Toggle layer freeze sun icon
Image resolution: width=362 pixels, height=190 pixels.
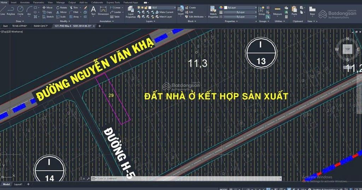tap(142, 8)
